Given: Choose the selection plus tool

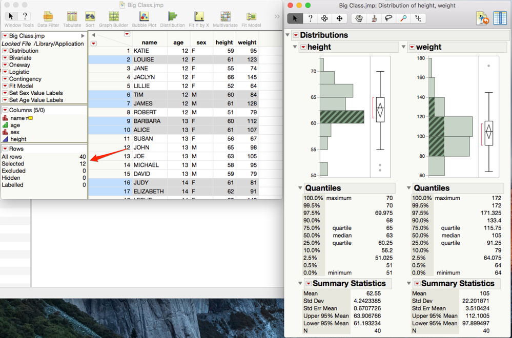Looking at the screenshot, I should coord(324,18).
